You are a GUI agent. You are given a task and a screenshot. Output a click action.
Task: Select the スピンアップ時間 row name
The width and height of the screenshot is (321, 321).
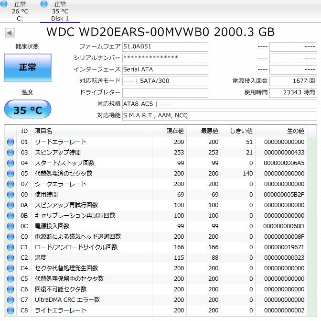[58, 153]
